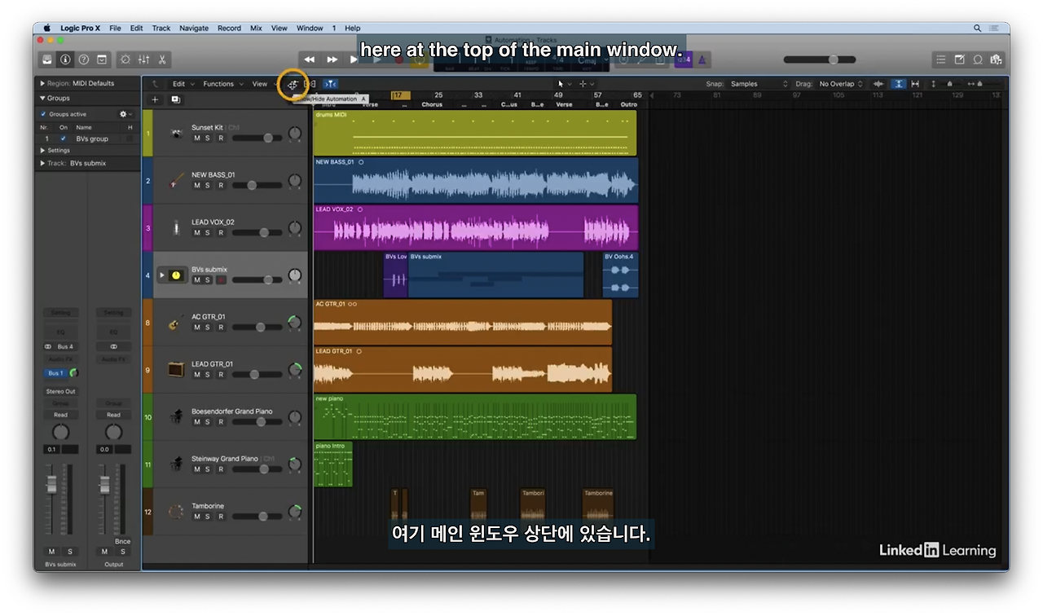Viewport: 1043px width, 616px height.
Task: Click the Rewind transport button
Action: (x=310, y=59)
